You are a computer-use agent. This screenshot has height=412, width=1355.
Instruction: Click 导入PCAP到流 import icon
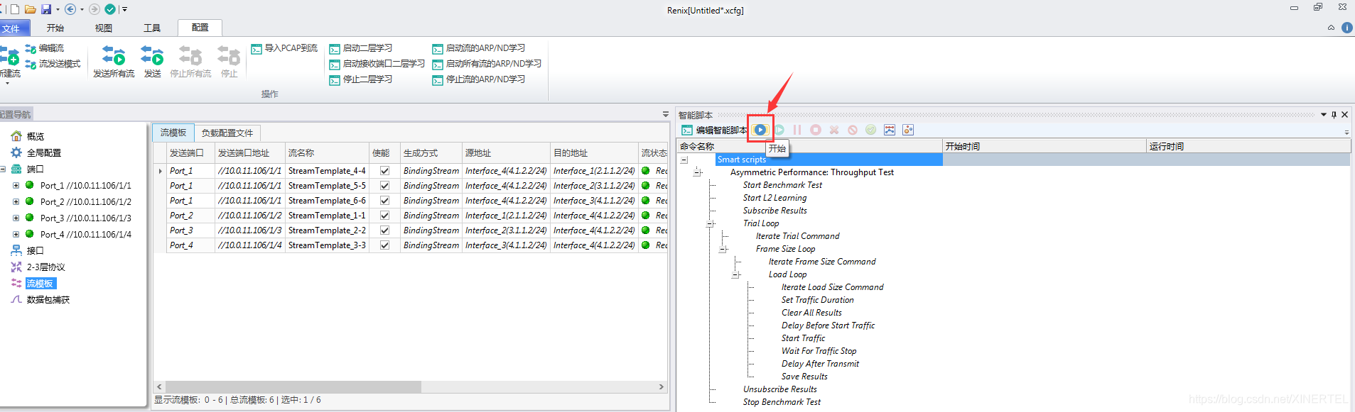pos(257,49)
